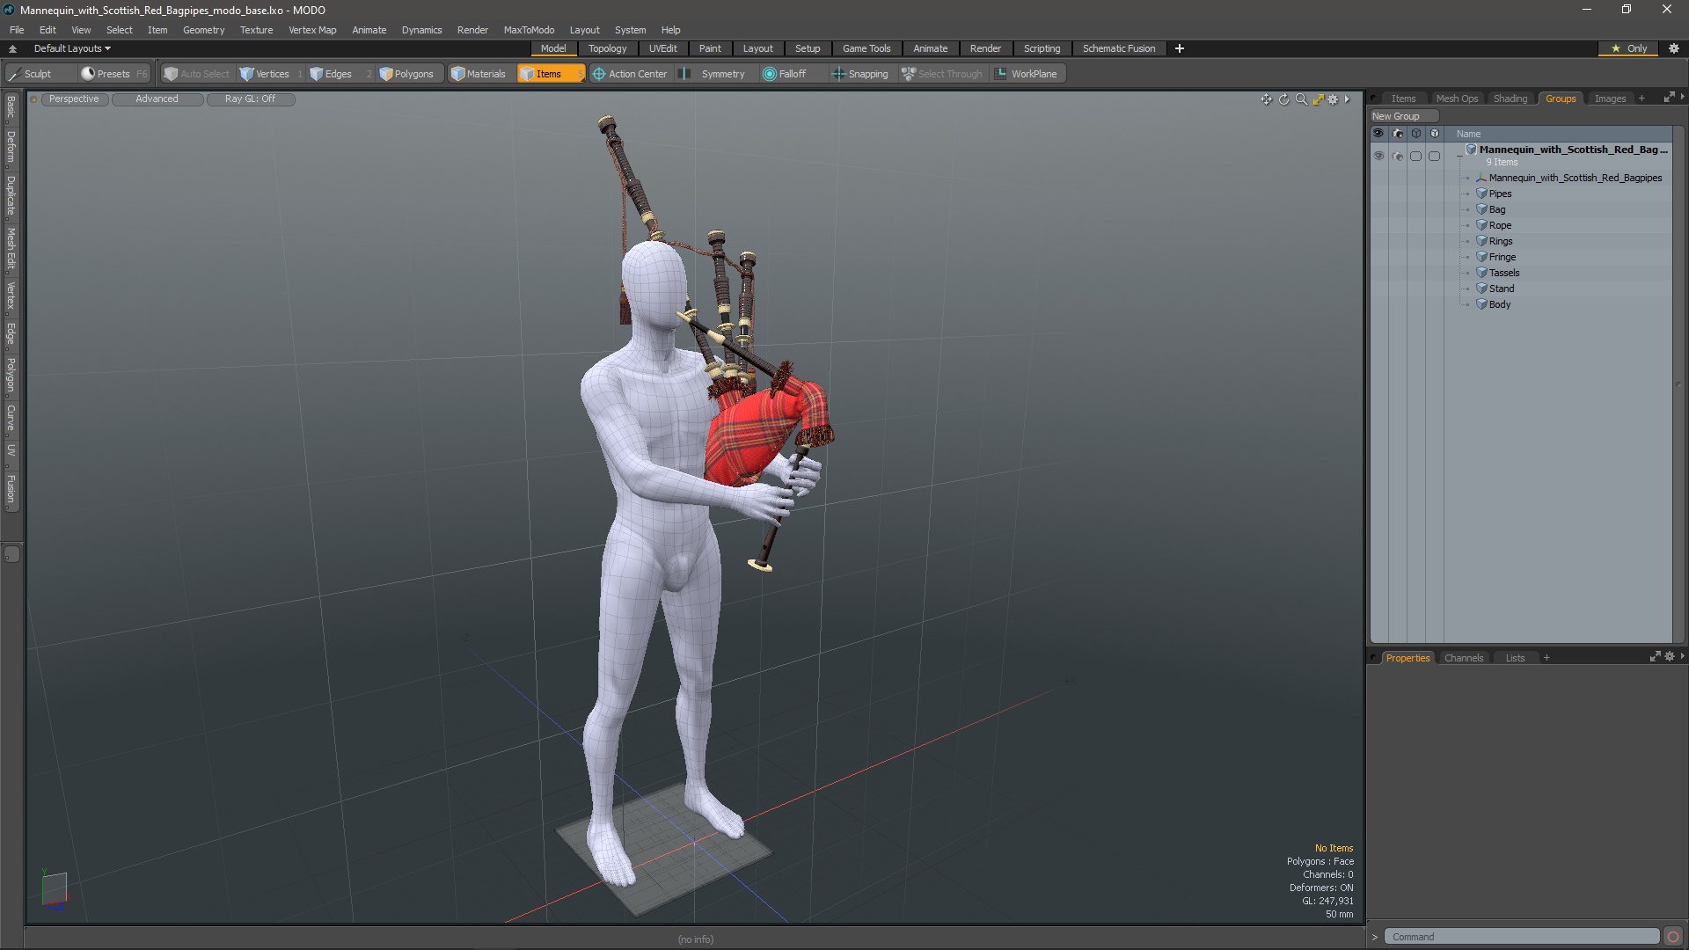This screenshot has height=950, width=1689.
Task: Open the Presets browser
Action: click(113, 74)
